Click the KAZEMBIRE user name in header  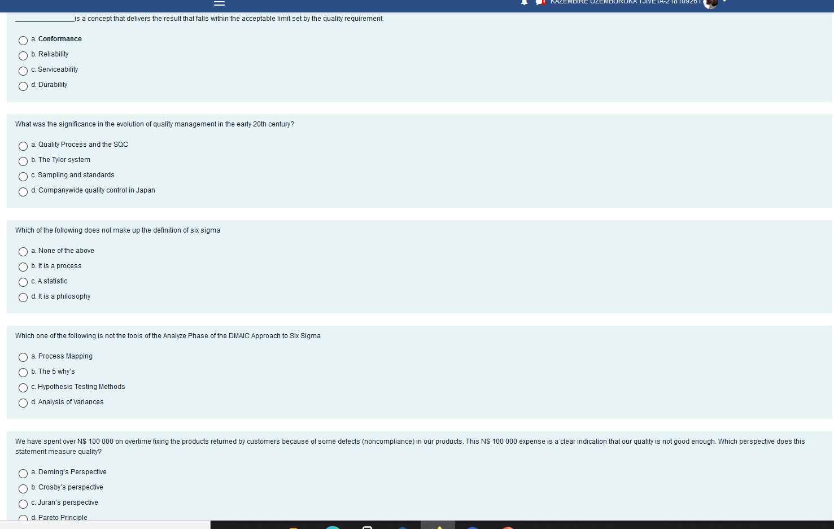pos(626,2)
